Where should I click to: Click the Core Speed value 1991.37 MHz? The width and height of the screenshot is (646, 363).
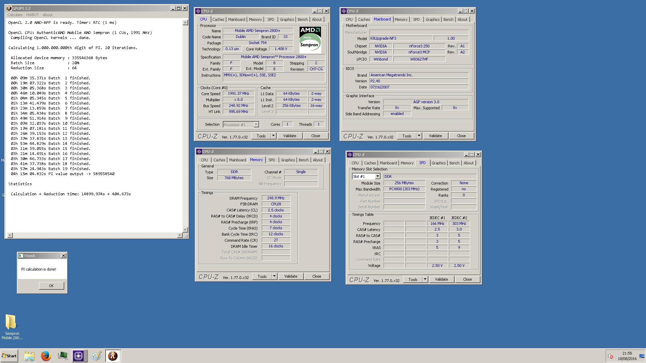(x=239, y=93)
